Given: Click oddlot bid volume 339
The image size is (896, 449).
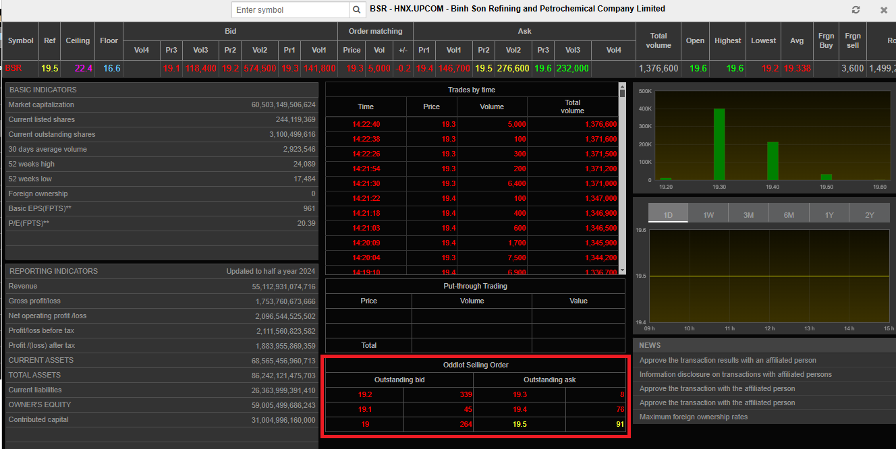Looking at the screenshot, I should (465, 394).
